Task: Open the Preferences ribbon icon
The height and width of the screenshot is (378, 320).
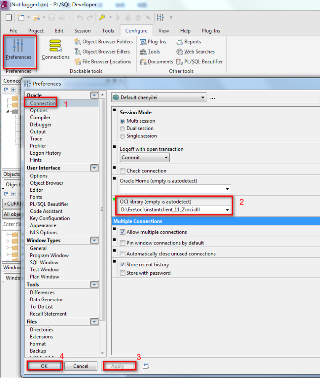Action: click(x=19, y=50)
